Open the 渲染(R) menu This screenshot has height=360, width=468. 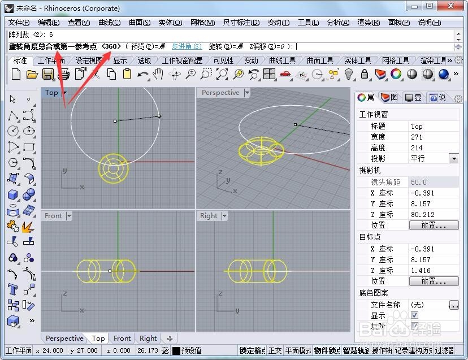(x=369, y=23)
